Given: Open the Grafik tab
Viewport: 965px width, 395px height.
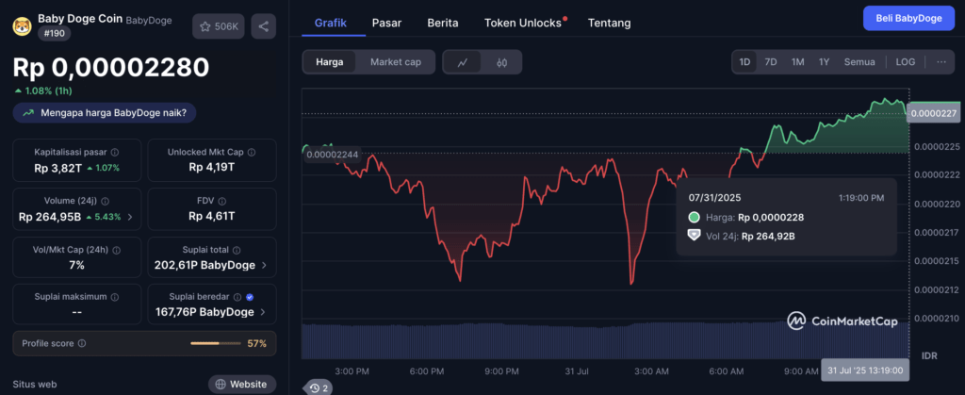Looking at the screenshot, I should pyautogui.click(x=331, y=24).
